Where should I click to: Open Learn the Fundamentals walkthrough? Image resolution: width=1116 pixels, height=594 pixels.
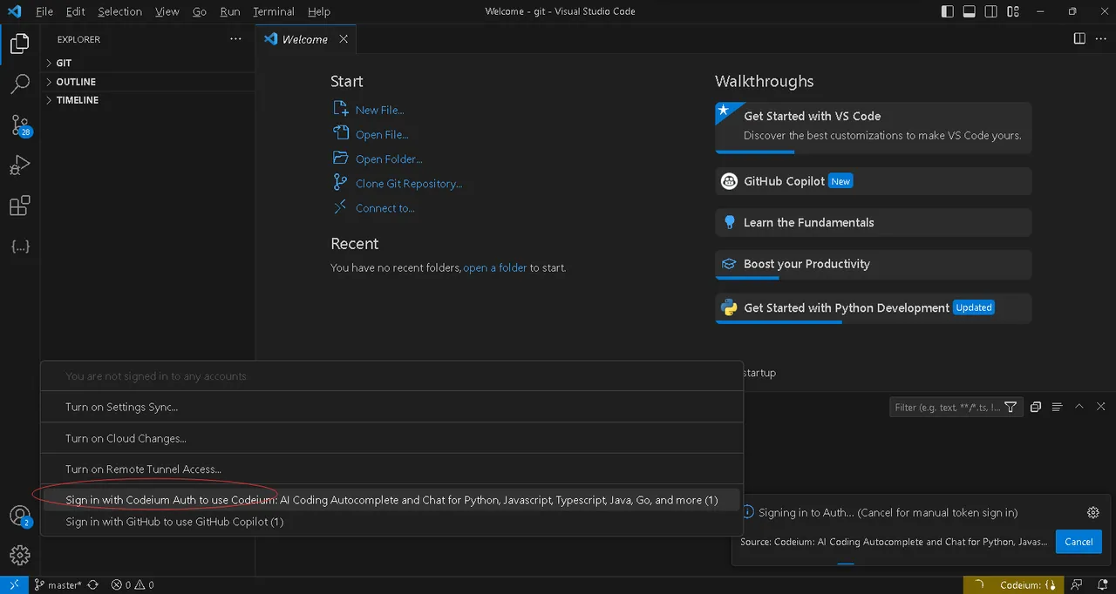point(874,222)
